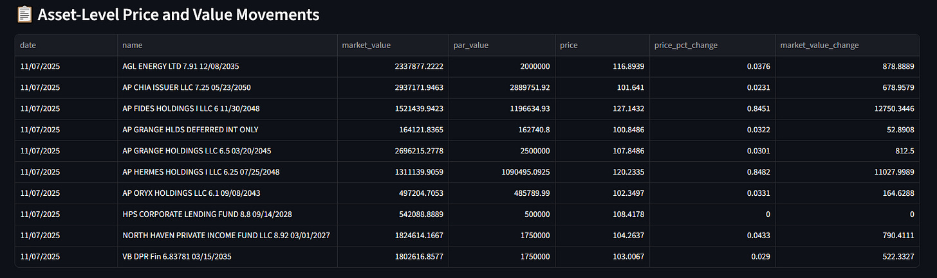Sort by the name column header
This screenshot has height=278, width=937.
[227, 45]
